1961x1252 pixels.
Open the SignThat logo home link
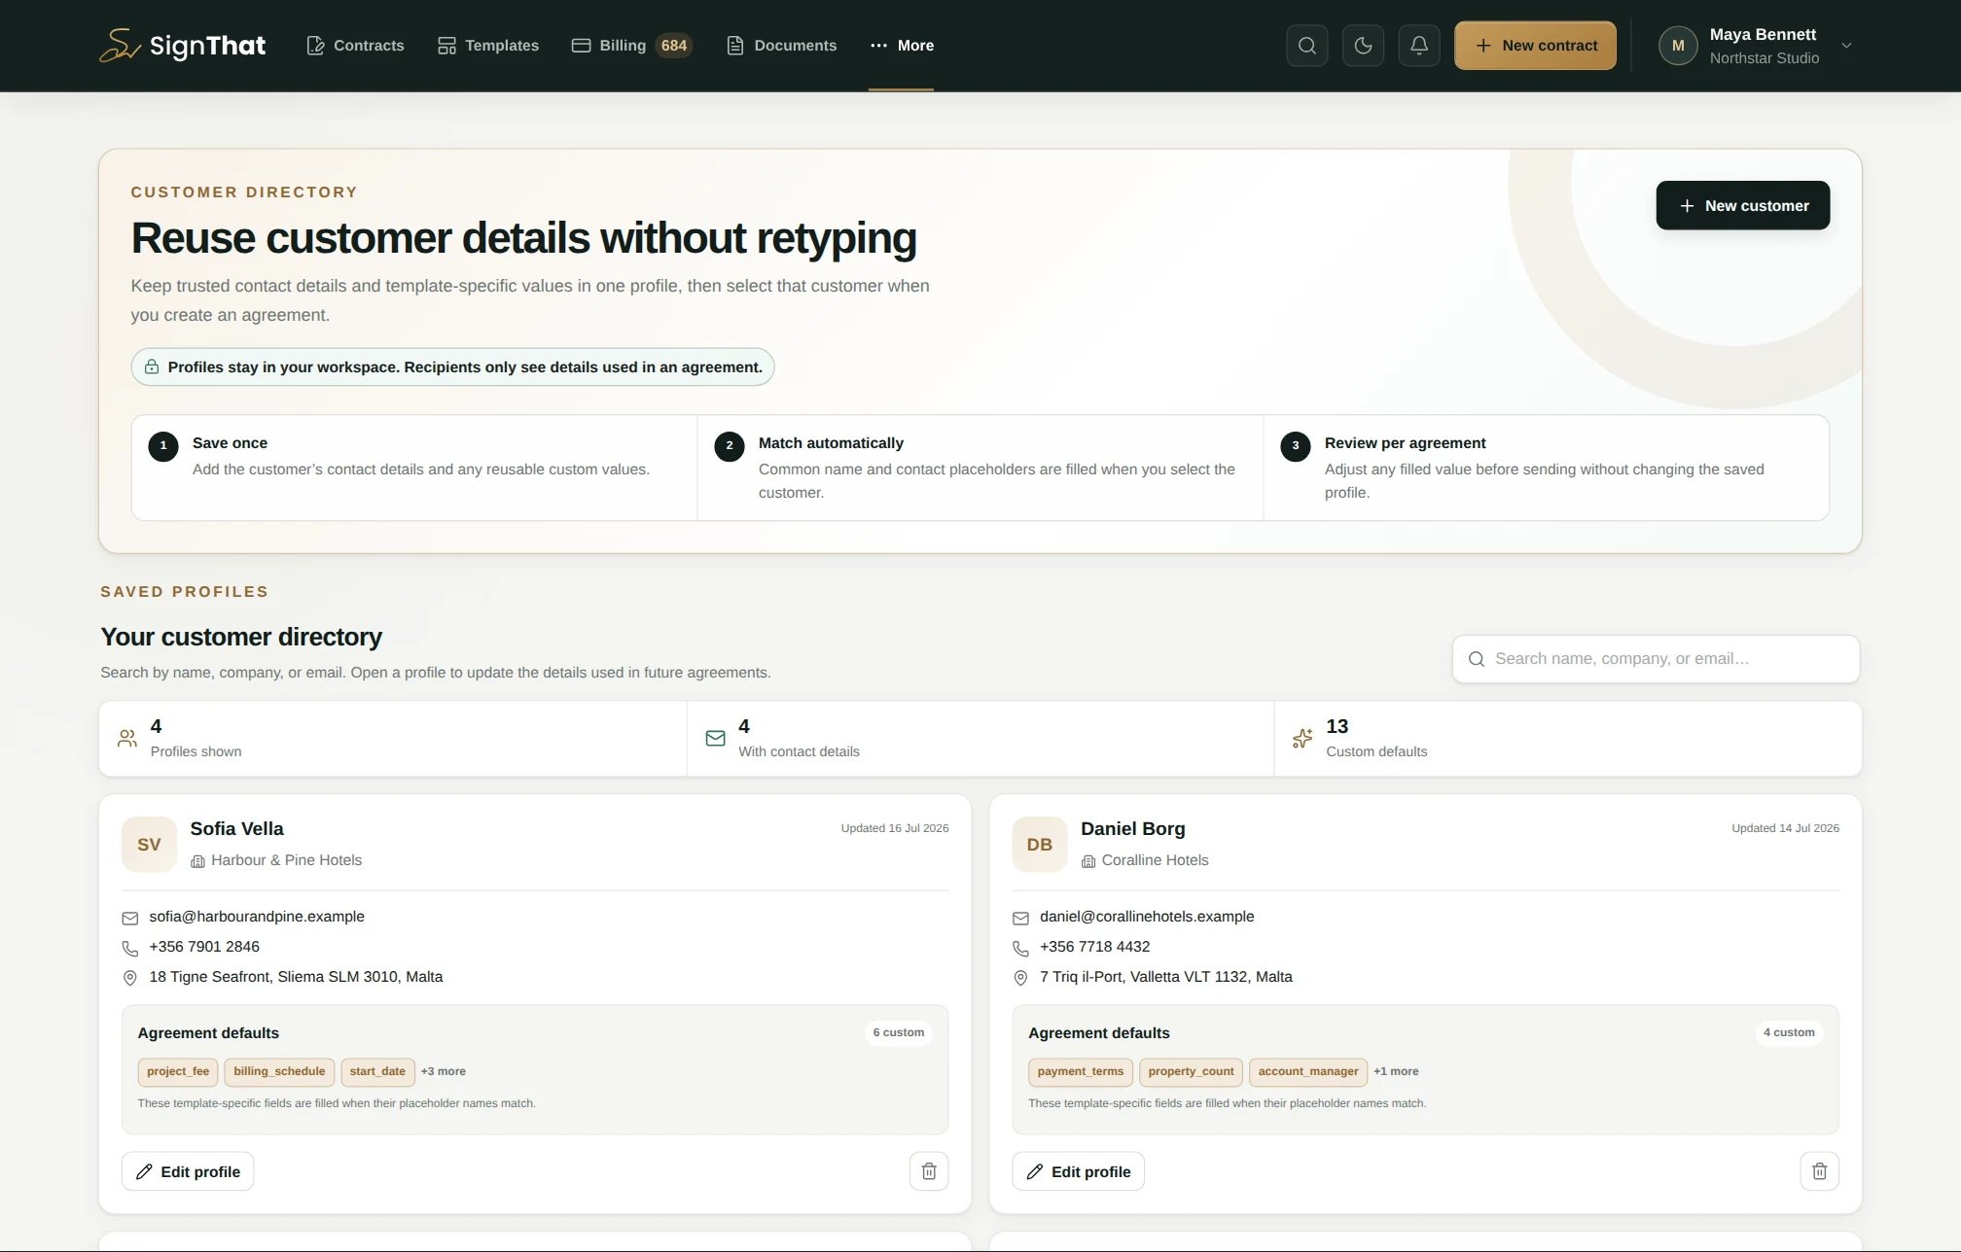pos(183,46)
